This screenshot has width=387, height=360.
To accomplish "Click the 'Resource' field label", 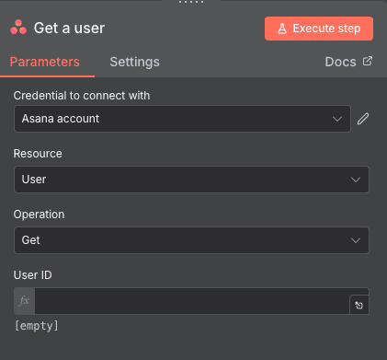I will coord(38,154).
